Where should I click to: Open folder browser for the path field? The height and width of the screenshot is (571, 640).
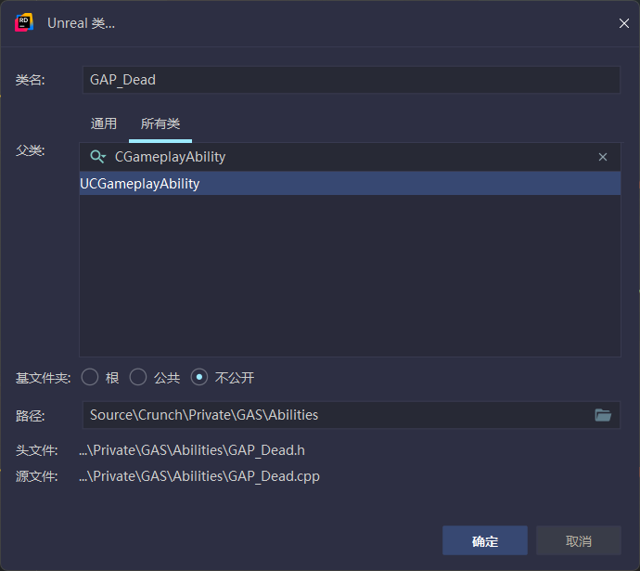[x=603, y=415]
